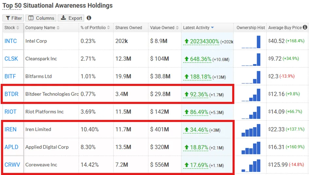The width and height of the screenshot is (309, 175).
Task: Click INTC activity 20234300% link
Action: point(202,41)
